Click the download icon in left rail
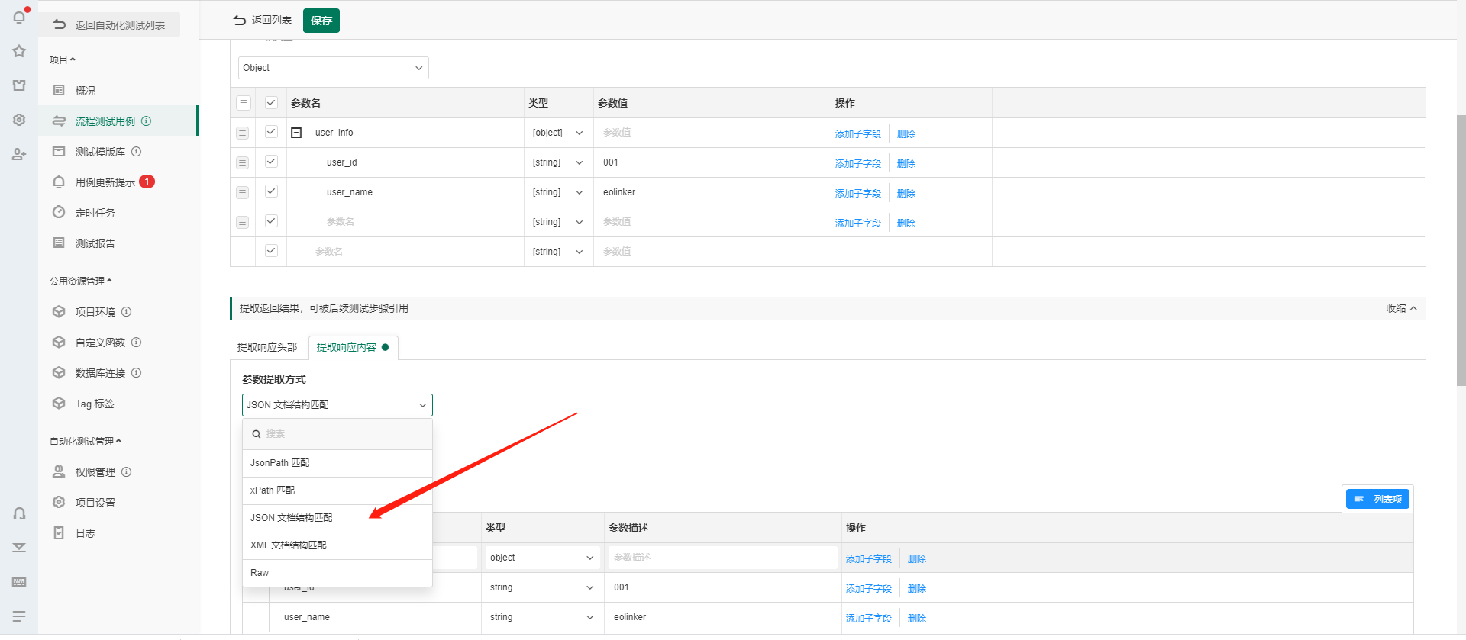The width and height of the screenshot is (1466, 640). tap(19, 548)
